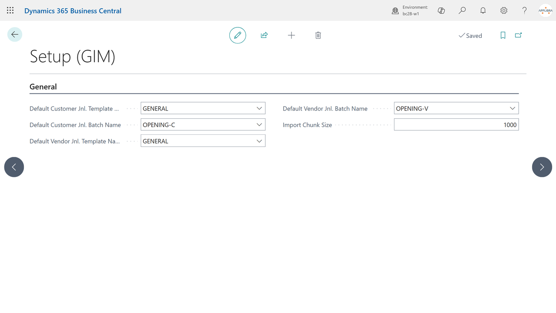Open the help question mark
The height and width of the screenshot is (313, 556).
(x=525, y=10)
